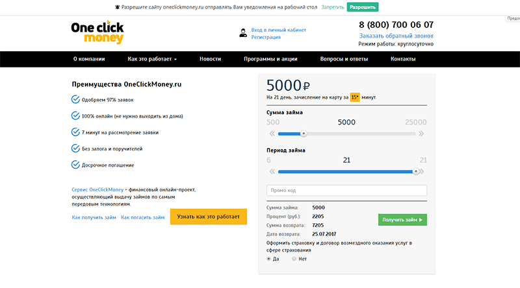Click the Процент (руб.) value 2205
This screenshot has height=288, width=520.
click(318, 217)
